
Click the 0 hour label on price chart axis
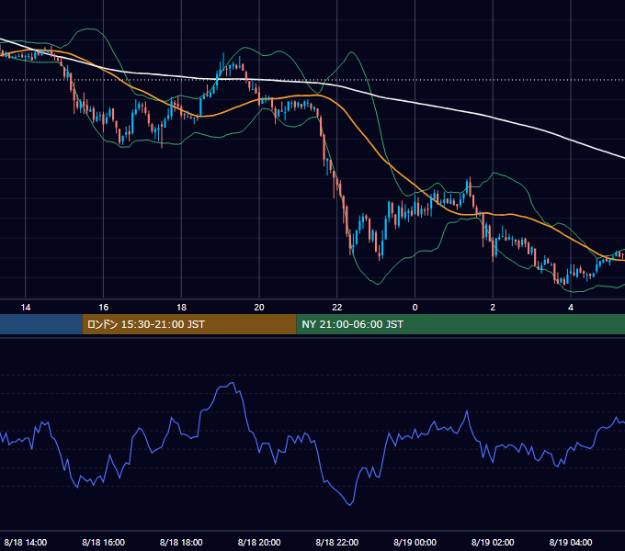[x=415, y=308]
